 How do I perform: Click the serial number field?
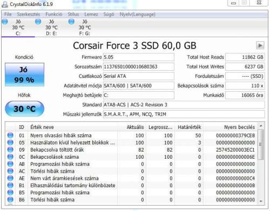pyautogui.click(x=138, y=67)
